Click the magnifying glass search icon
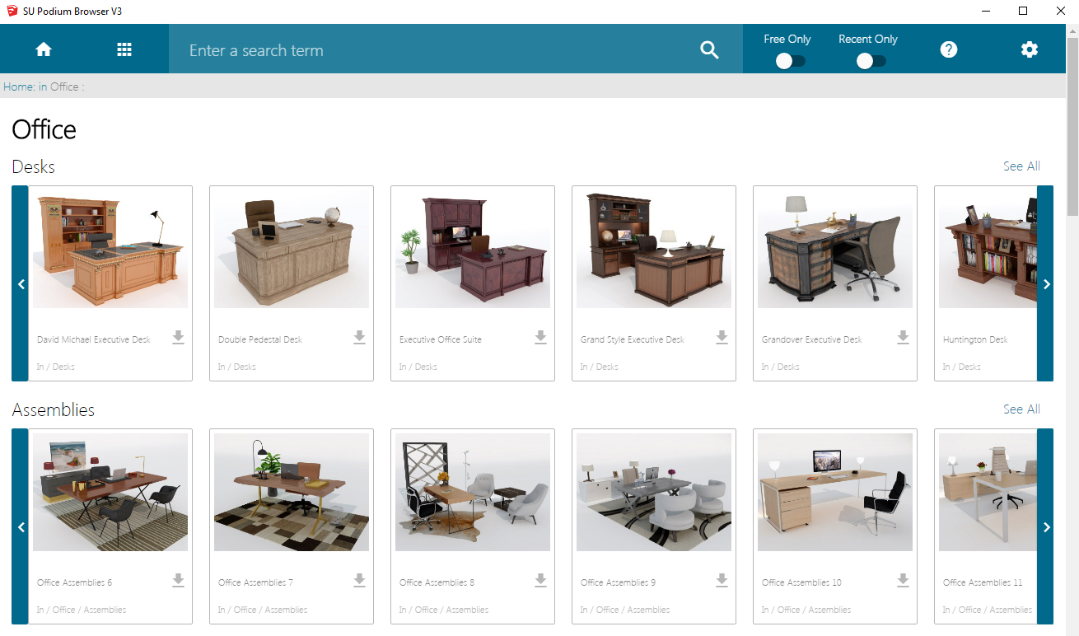 (709, 50)
